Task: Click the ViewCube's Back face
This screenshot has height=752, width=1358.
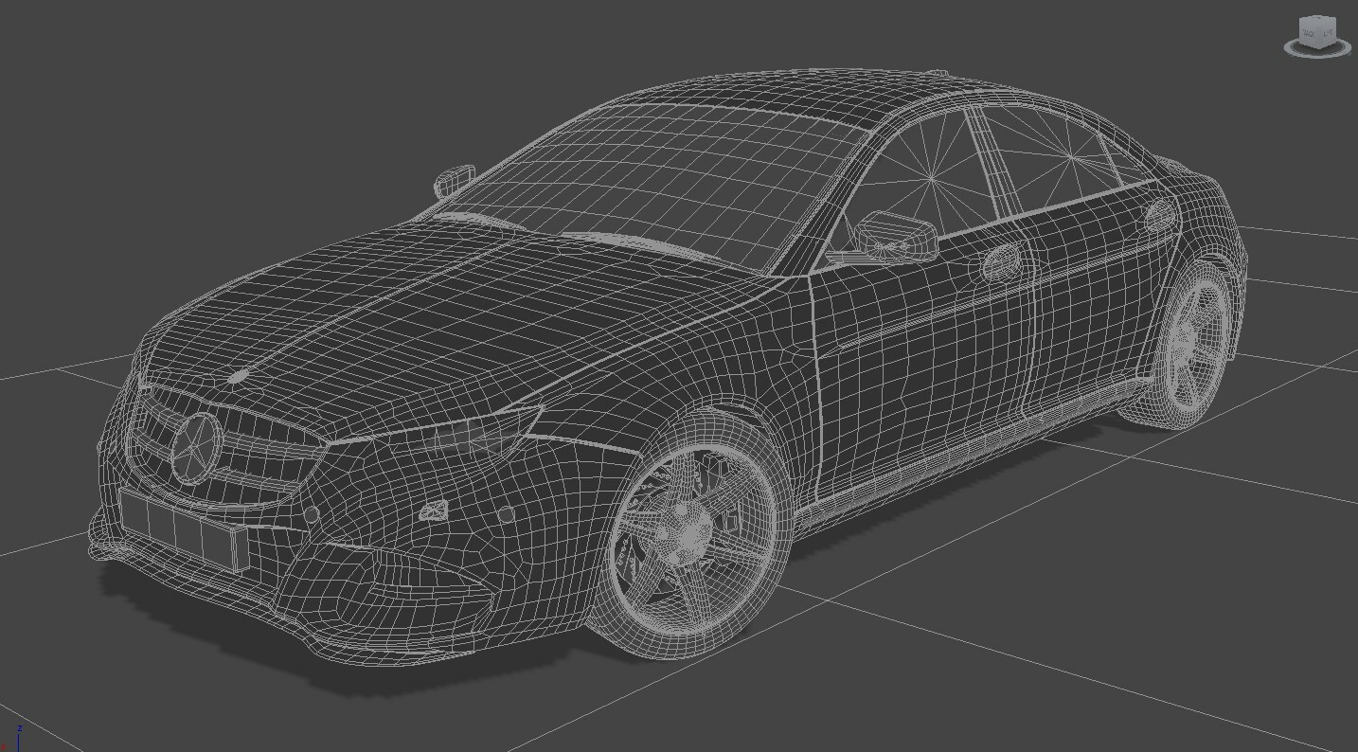Action: point(1308,34)
